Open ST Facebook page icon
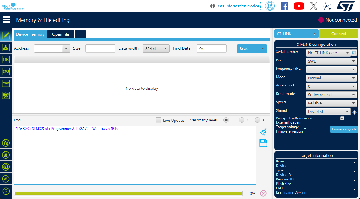 point(284,6)
